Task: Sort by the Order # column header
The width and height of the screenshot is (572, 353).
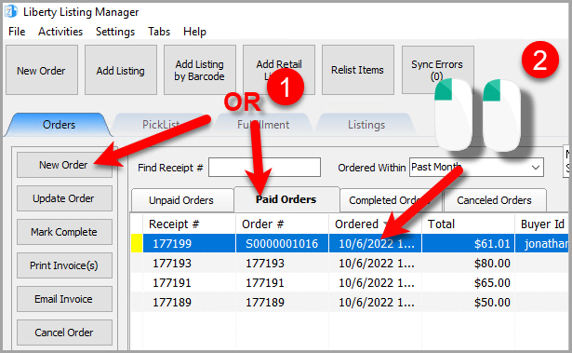Action: click(282, 224)
